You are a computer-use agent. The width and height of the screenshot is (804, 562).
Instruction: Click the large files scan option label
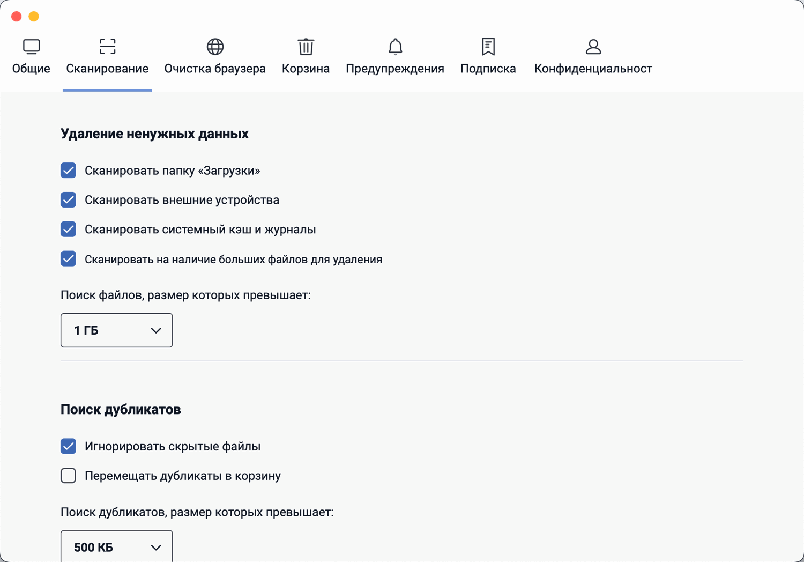coord(233,260)
